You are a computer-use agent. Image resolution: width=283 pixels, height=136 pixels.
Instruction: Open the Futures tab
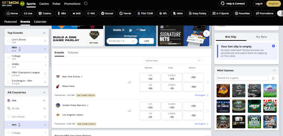tap(73, 52)
